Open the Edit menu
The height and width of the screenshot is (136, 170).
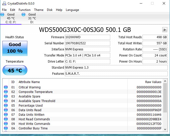point(13,10)
